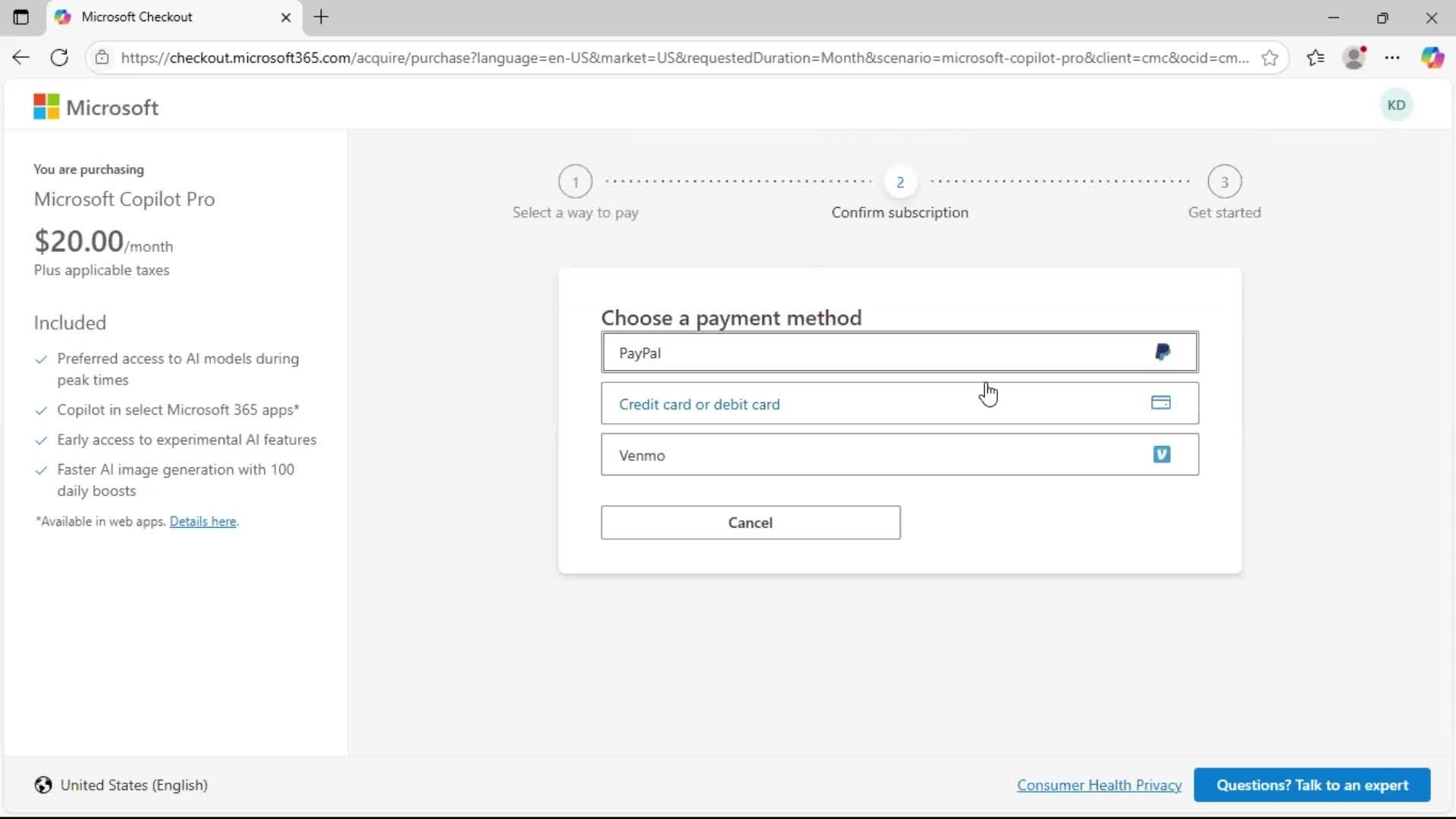Open the Details here link

click(x=203, y=522)
